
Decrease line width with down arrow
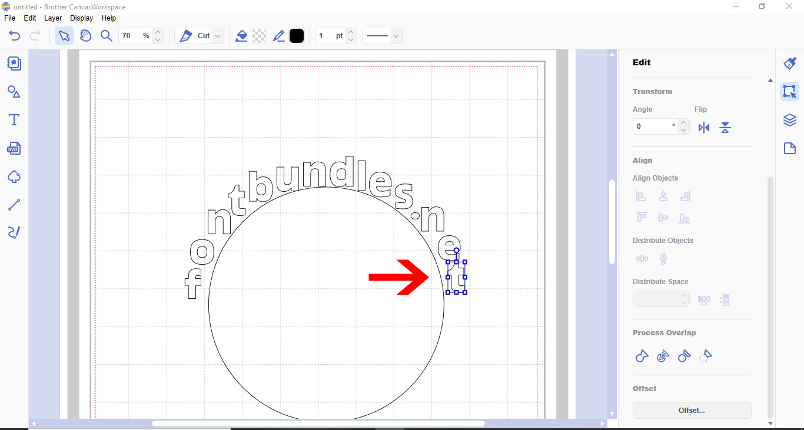click(x=351, y=39)
